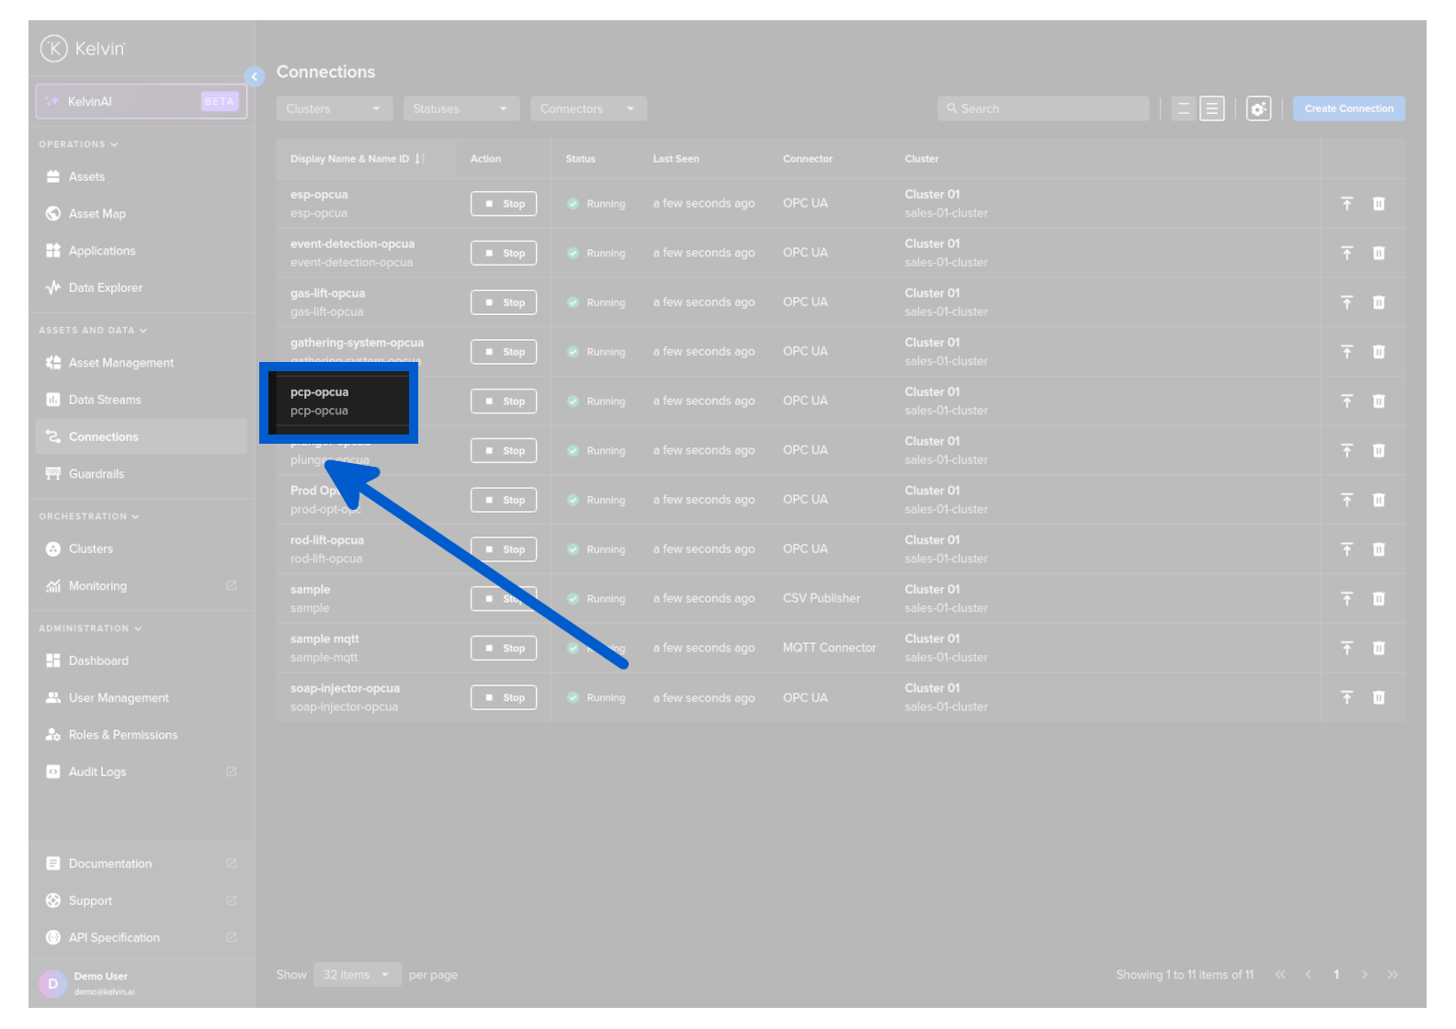Open the Clusters filter dropdown
1456x1029 pixels.
point(334,108)
